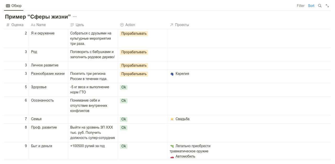Click the empty Цель cell for Семья
Screen dimensions: 335x164
pyautogui.click(x=93, y=119)
